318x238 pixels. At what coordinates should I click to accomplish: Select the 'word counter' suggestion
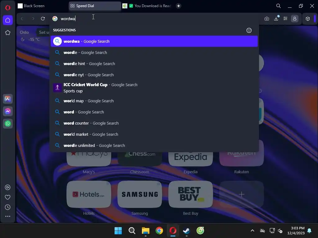(x=154, y=123)
